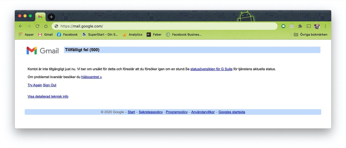Open the Programpolicy footer link
Viewport: 346px width, 148px height.
tap(177, 112)
